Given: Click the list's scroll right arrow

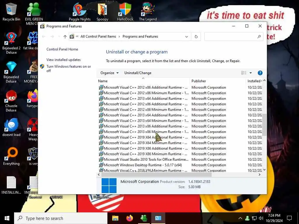Looking at the screenshot, I should 259,174.
